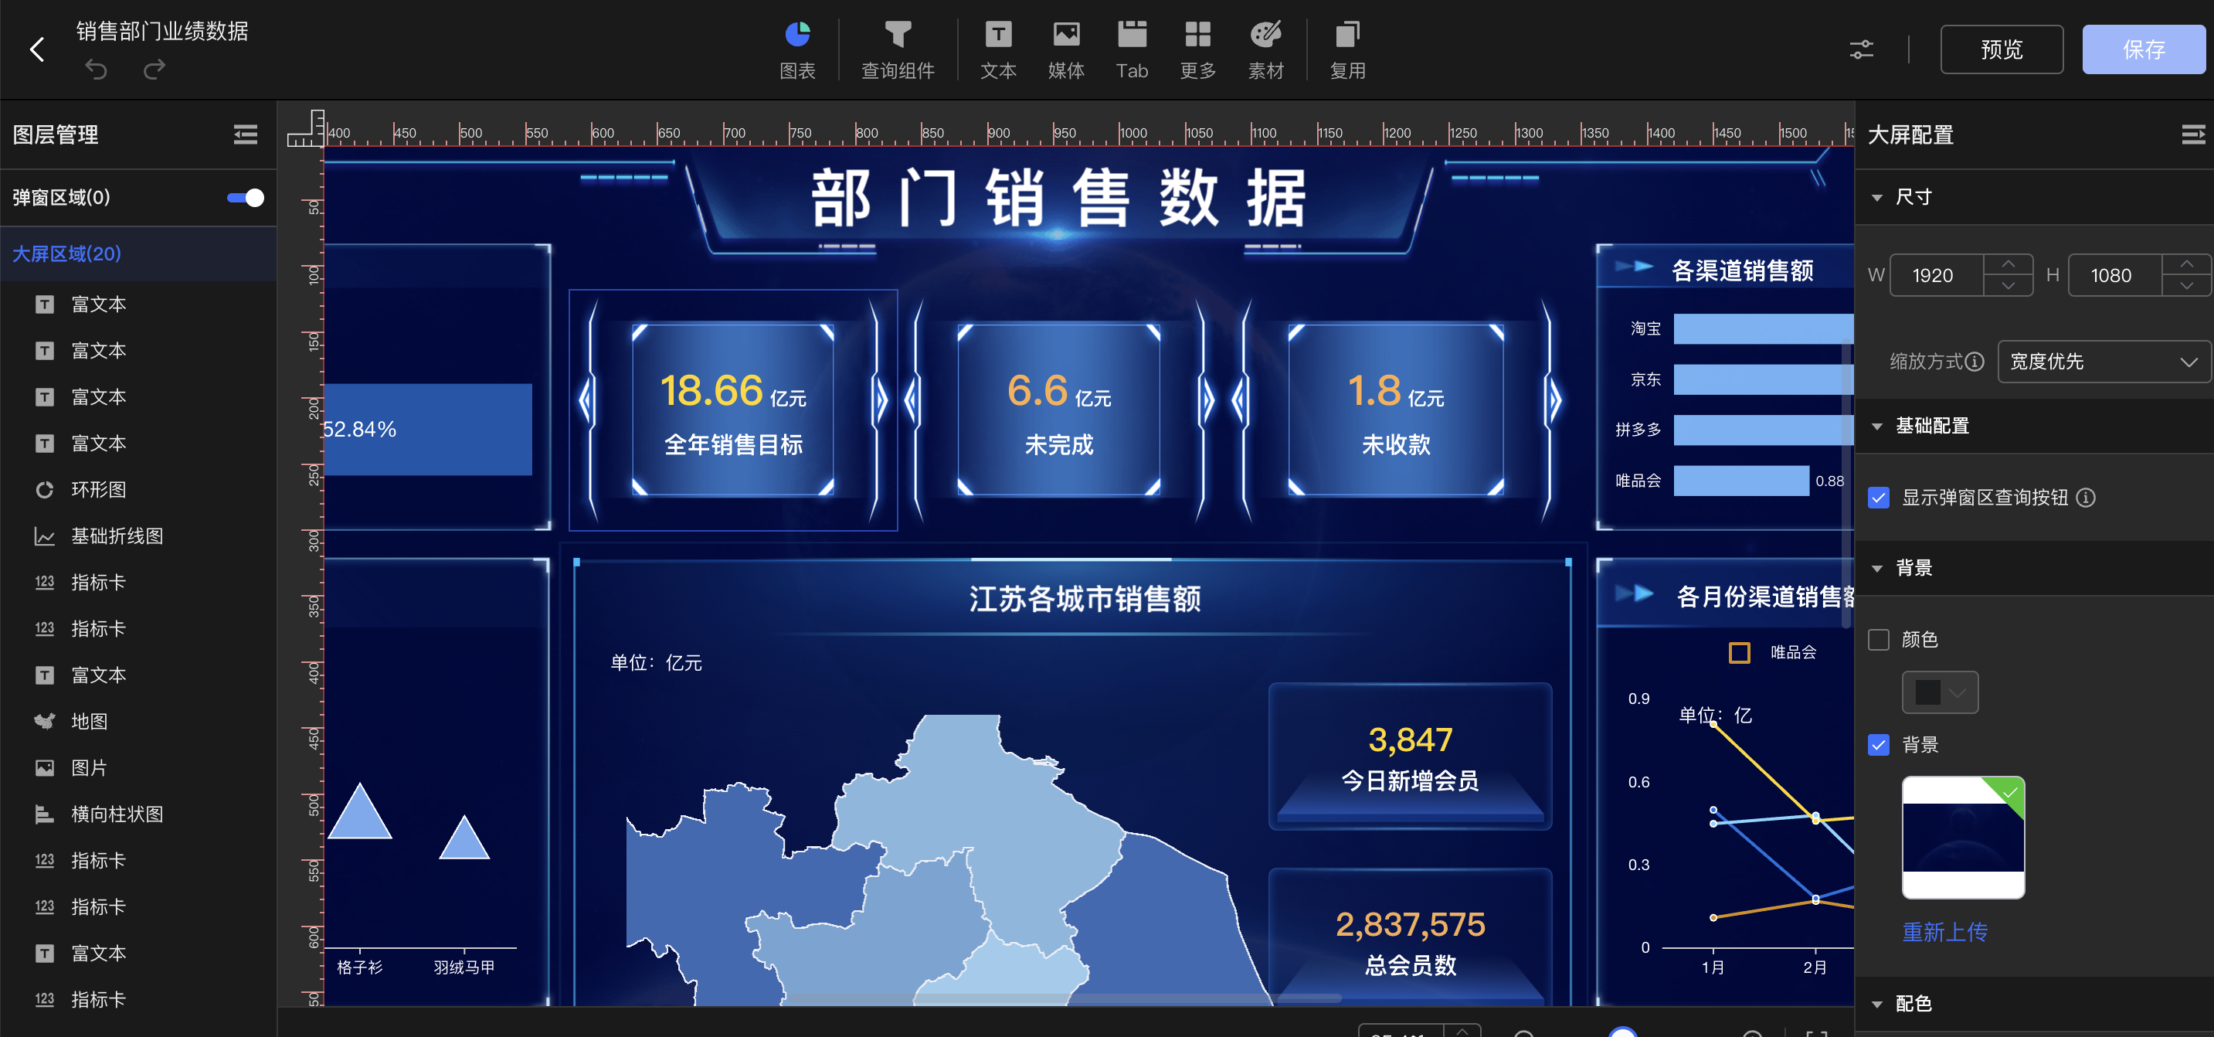This screenshot has height=1037, width=2214.
Task: Click the width input field 1920
Action: point(1937,275)
